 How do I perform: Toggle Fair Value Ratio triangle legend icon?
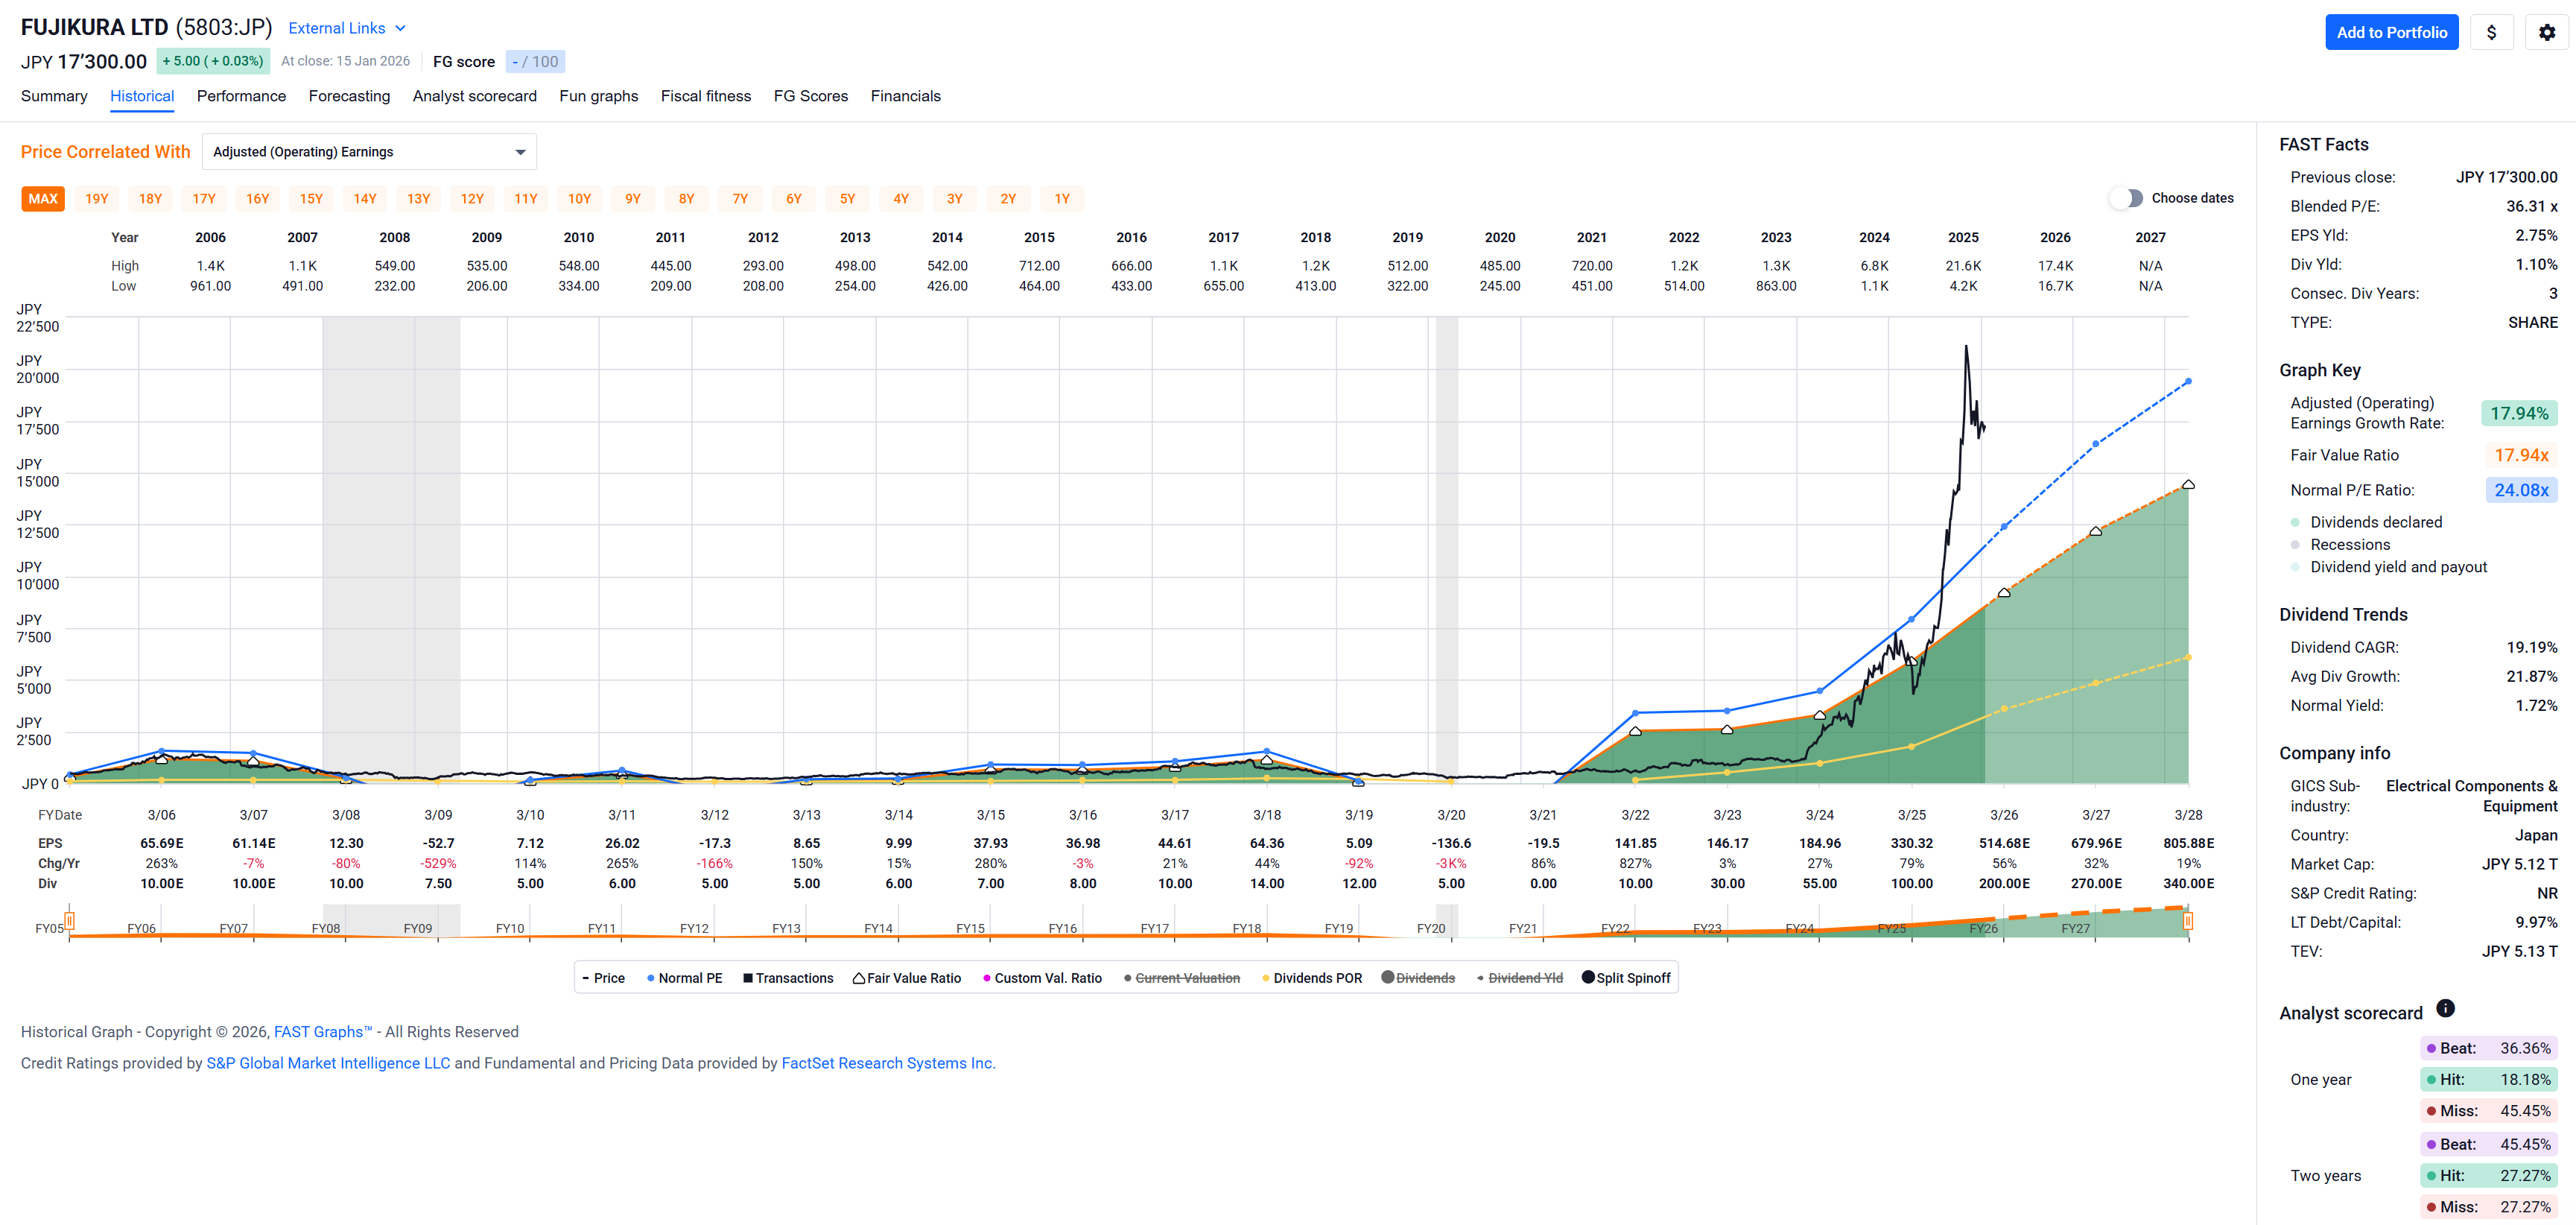point(858,978)
